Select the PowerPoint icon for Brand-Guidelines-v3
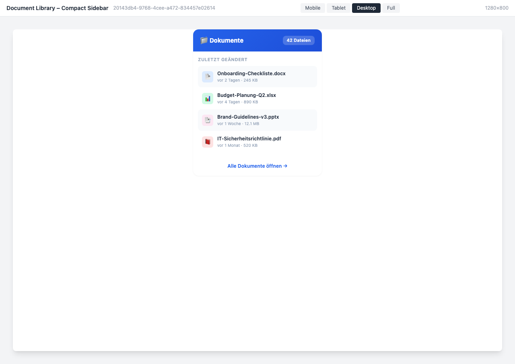The image size is (515, 364). click(207, 120)
